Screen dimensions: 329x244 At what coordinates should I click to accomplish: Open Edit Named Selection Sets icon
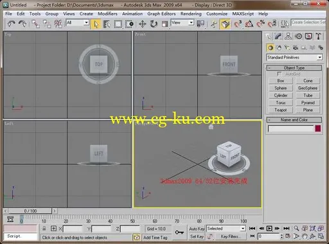(285, 24)
